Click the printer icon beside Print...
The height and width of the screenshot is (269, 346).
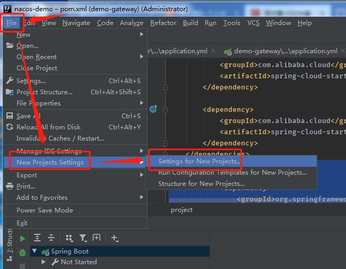click(10, 186)
